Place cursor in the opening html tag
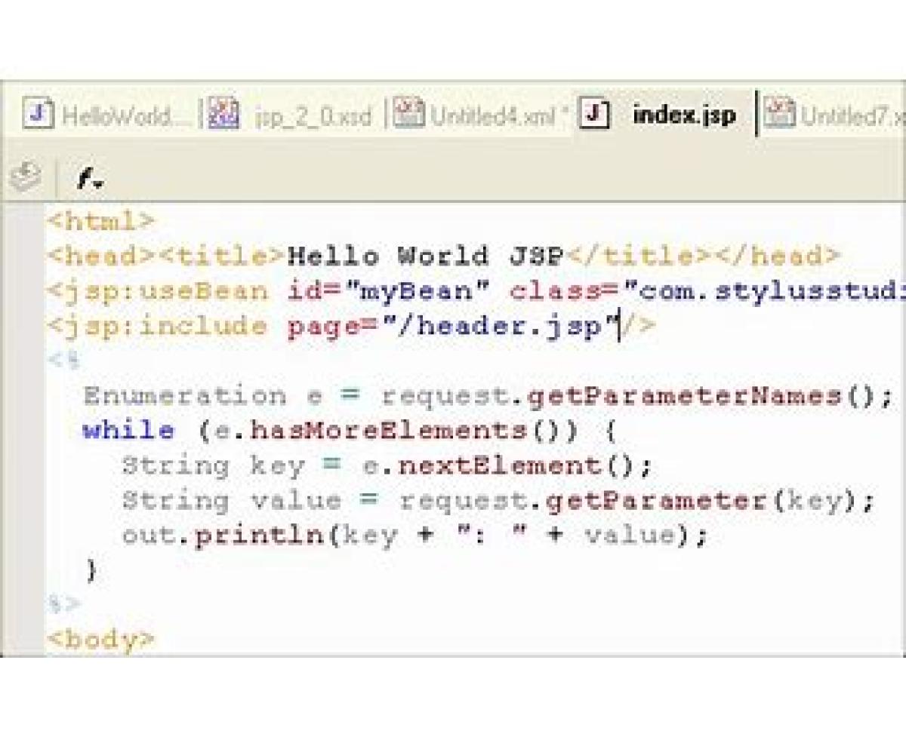Image resolution: width=906 pixels, height=740 pixels. click(100, 221)
